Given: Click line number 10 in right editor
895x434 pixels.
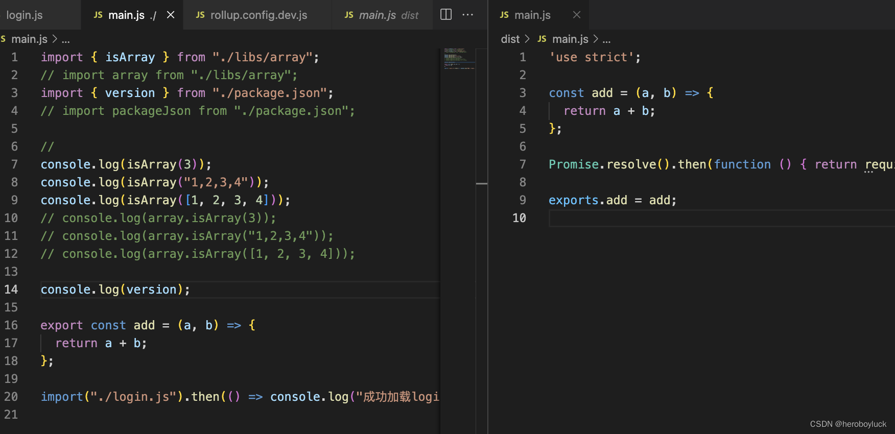Looking at the screenshot, I should [x=519, y=218].
